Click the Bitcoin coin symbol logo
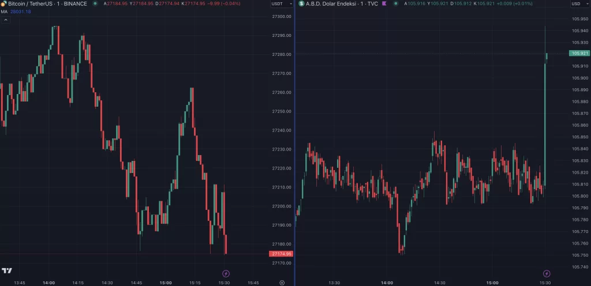Image resolution: width=591 pixels, height=286 pixels. [3, 3]
